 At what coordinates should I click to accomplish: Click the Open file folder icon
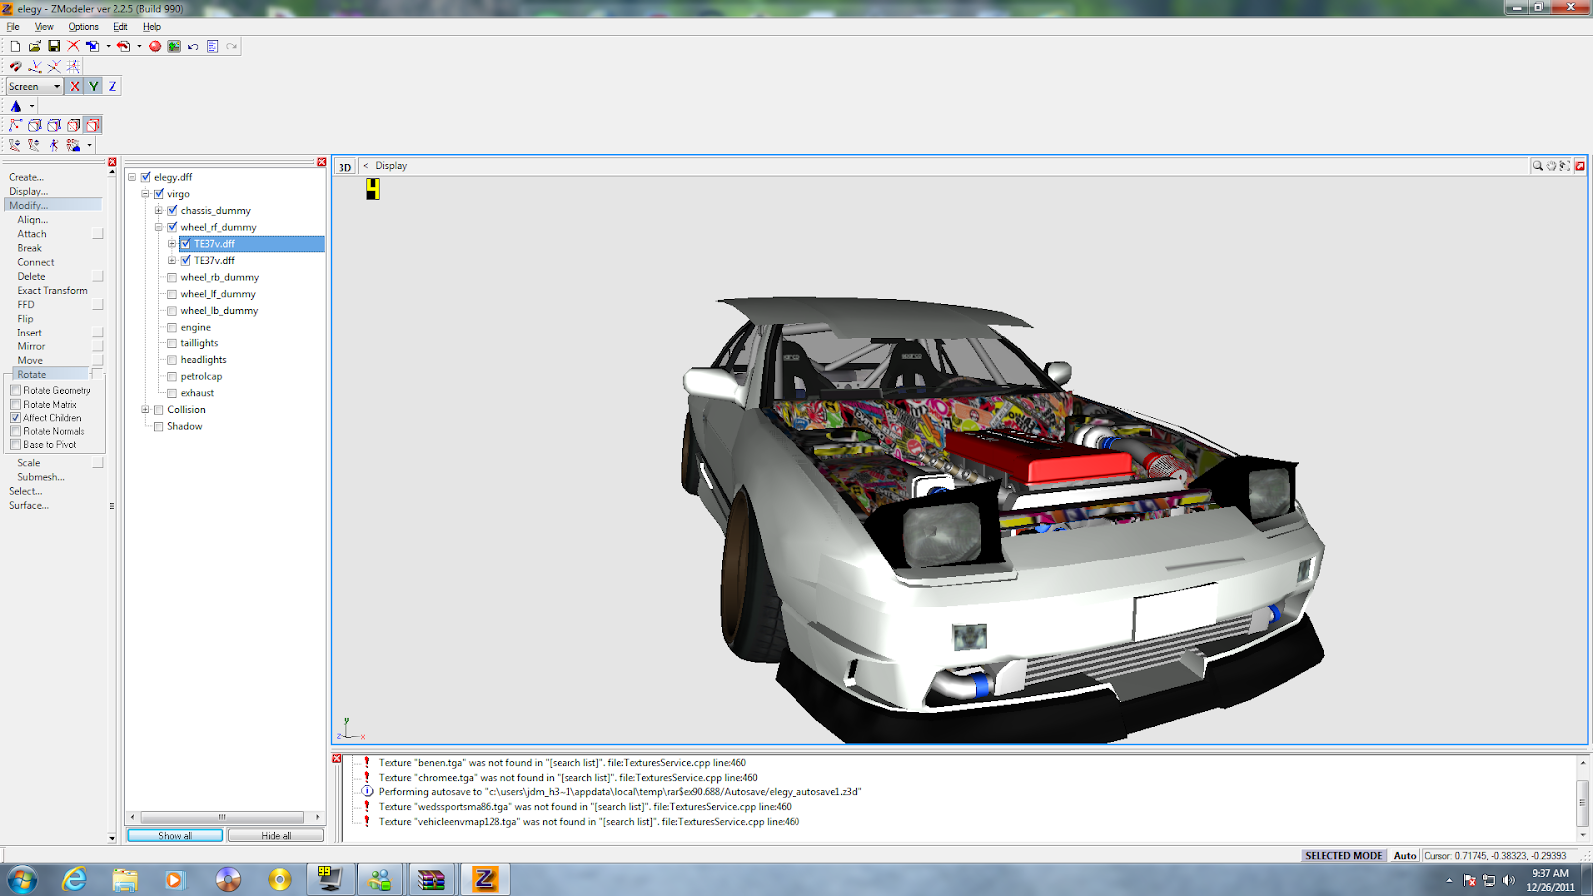[35, 46]
